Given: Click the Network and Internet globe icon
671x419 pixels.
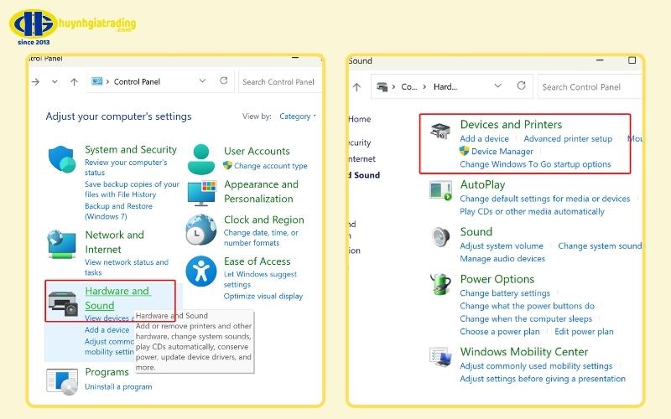Looking at the screenshot, I should [61, 244].
